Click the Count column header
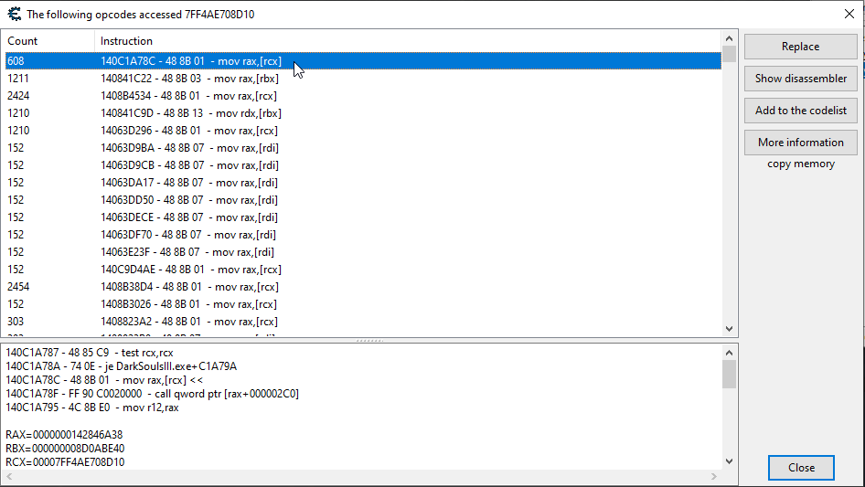Image resolution: width=865 pixels, height=487 pixels. point(48,41)
